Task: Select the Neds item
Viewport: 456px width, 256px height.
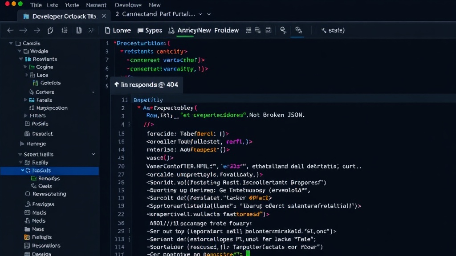Action: pos(35,221)
